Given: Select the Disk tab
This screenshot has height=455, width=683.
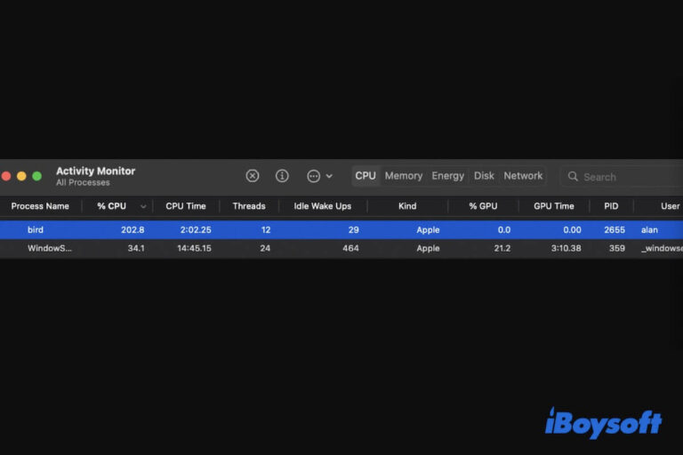Looking at the screenshot, I should [x=484, y=176].
